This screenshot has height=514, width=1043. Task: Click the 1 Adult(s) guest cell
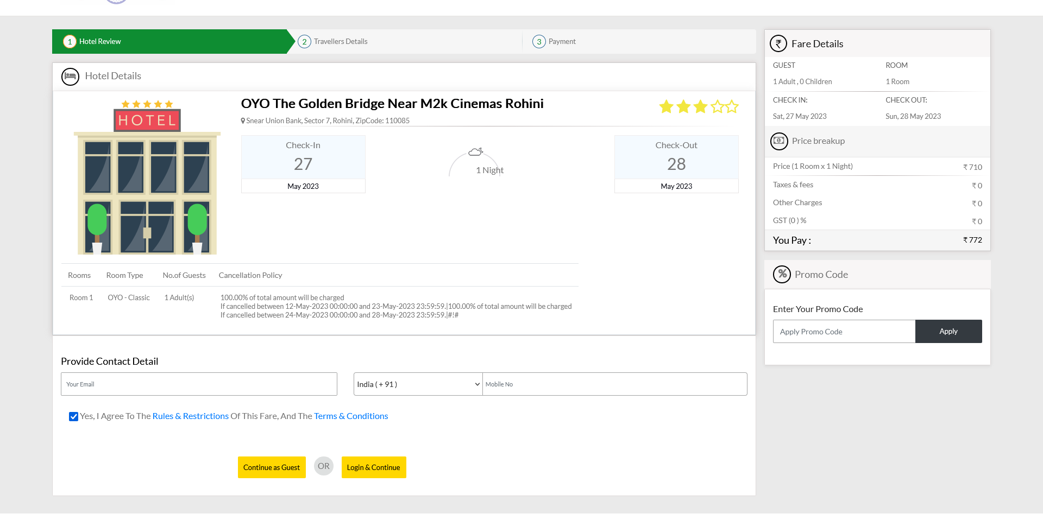[x=179, y=298]
